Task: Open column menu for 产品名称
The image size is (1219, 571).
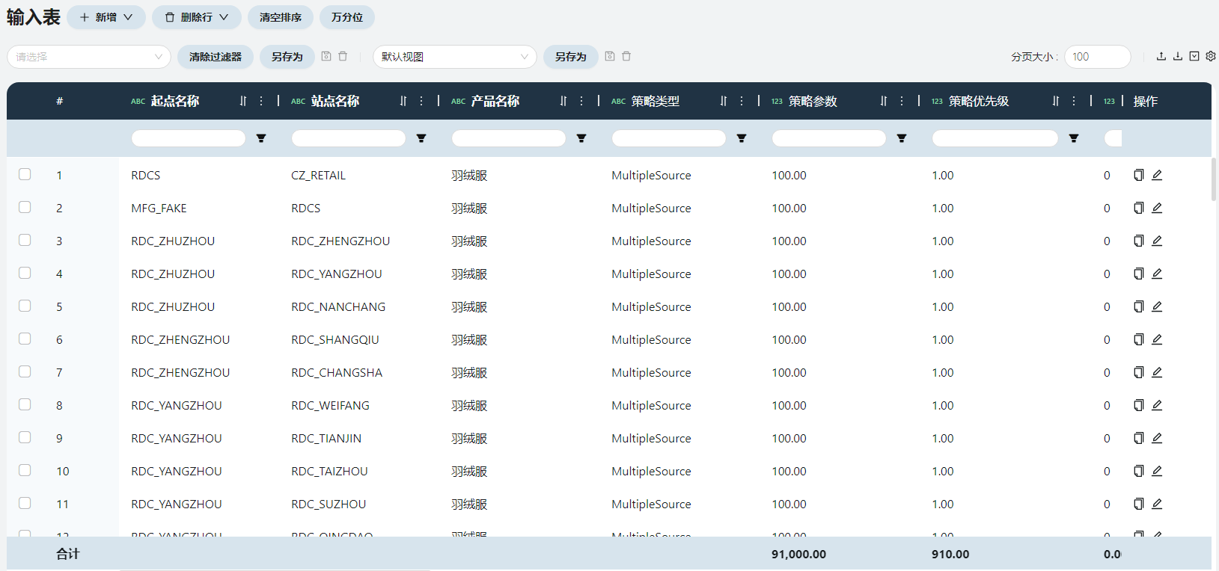Action: 581,101
